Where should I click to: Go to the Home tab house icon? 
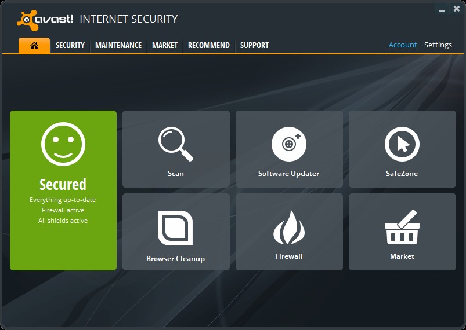tap(34, 45)
